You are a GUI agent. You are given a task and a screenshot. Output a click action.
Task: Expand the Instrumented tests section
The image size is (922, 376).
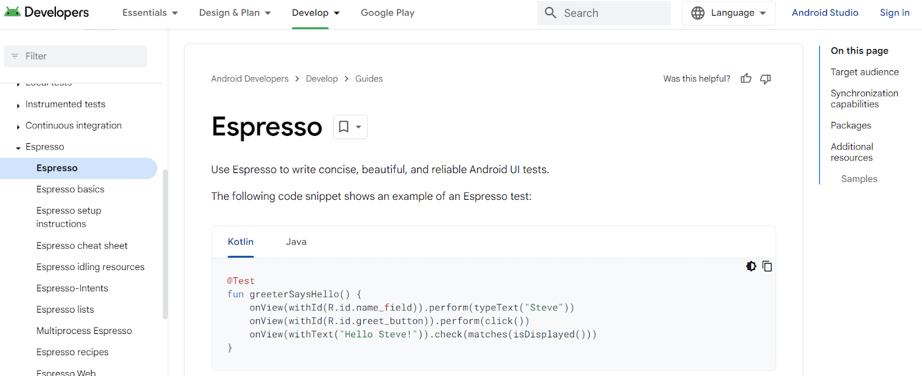click(x=18, y=105)
